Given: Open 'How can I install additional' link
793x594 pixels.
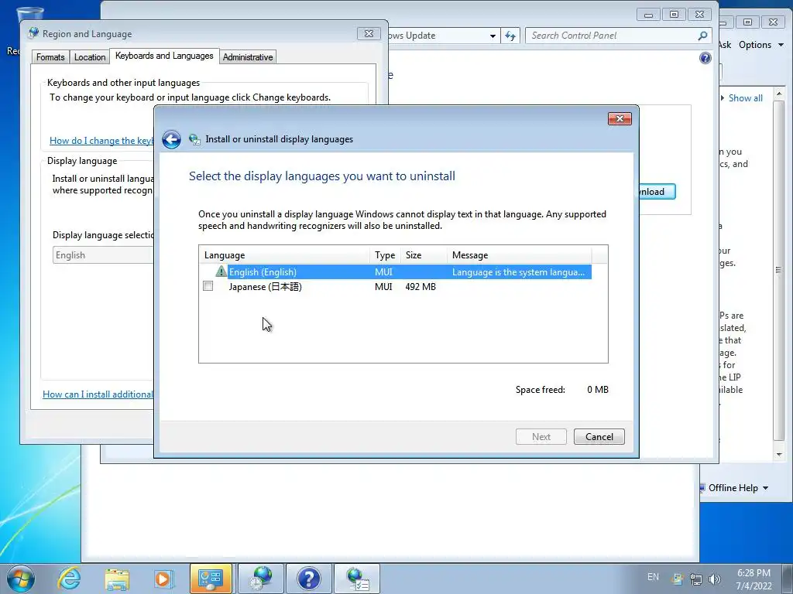Looking at the screenshot, I should pyautogui.click(x=98, y=394).
